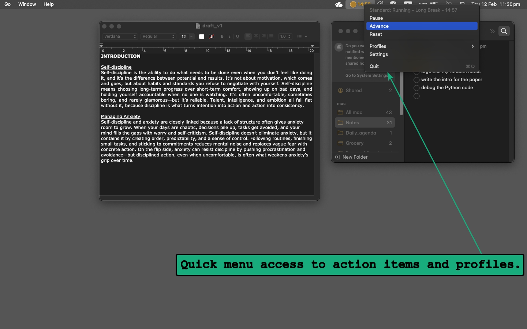
Task: Center-align the text with the alignment icon
Action: coord(256,37)
